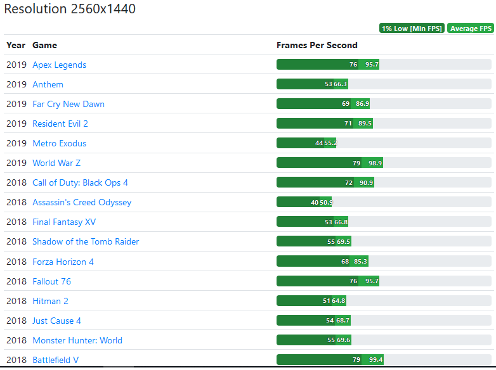Click the Average FPS legend badge
496x370 pixels.
click(x=471, y=28)
